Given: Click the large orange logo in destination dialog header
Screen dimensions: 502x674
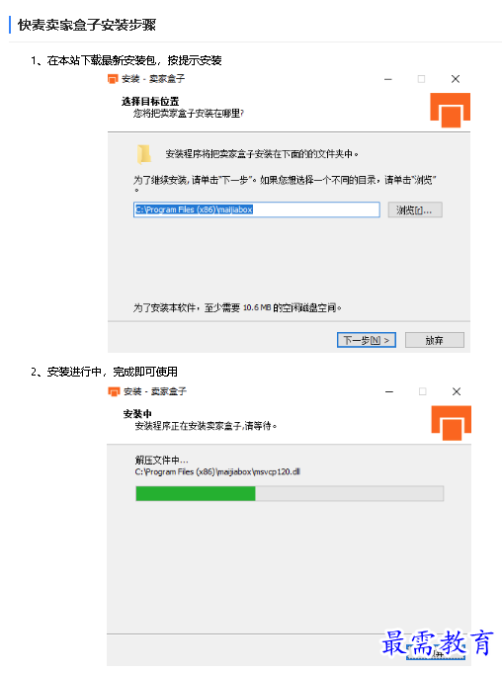Looking at the screenshot, I should tap(450, 110).
